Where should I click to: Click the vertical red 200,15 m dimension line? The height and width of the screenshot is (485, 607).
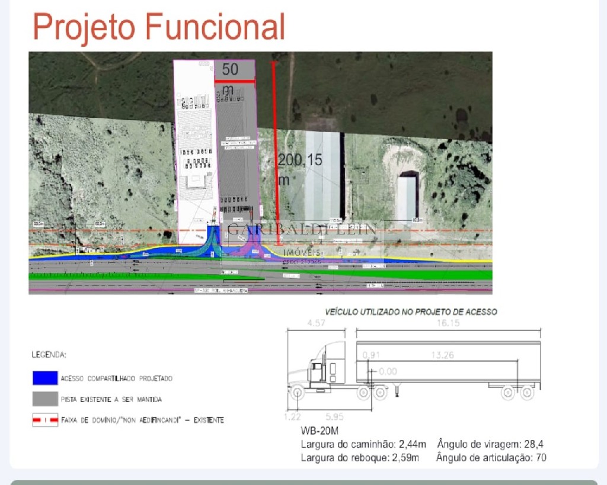click(276, 153)
